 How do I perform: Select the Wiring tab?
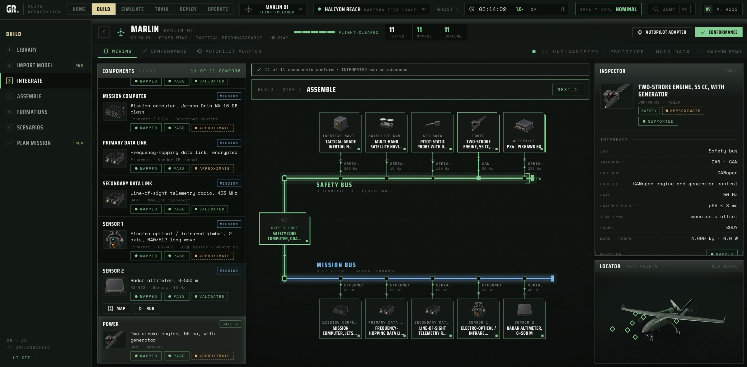click(x=117, y=51)
